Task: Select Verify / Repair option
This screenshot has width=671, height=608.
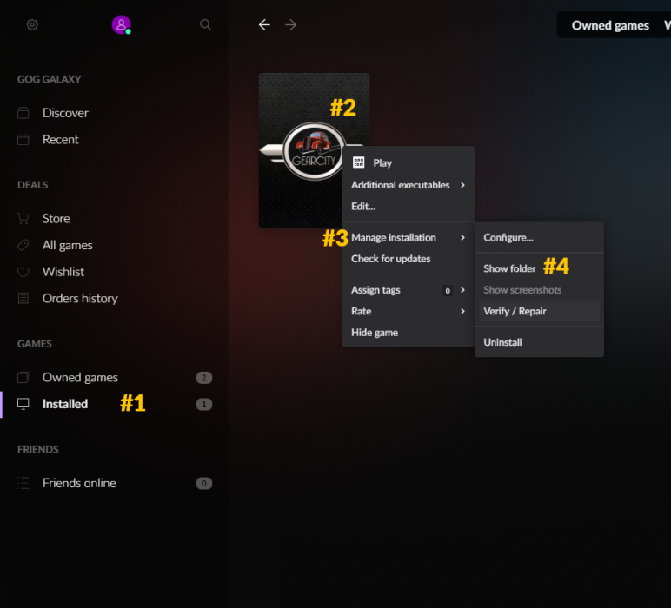Action: click(515, 311)
